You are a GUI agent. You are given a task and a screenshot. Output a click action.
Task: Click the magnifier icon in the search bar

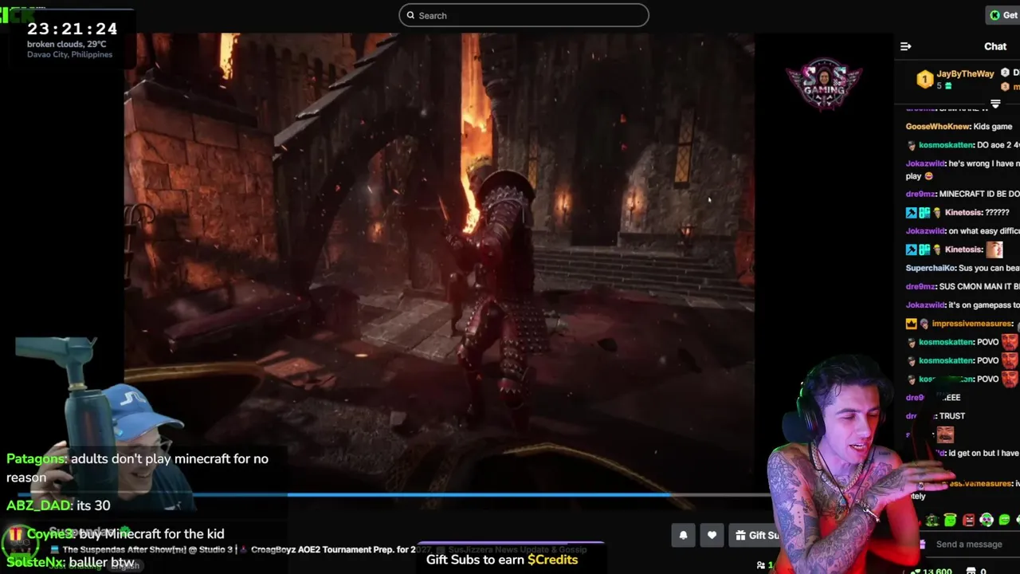(x=410, y=15)
